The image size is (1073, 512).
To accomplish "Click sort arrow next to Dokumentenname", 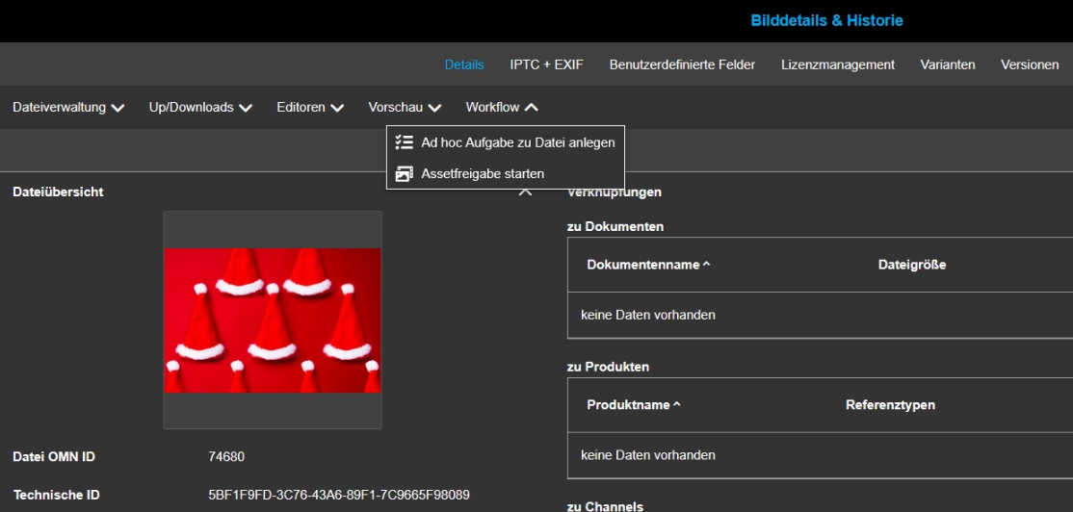I will click(x=707, y=265).
